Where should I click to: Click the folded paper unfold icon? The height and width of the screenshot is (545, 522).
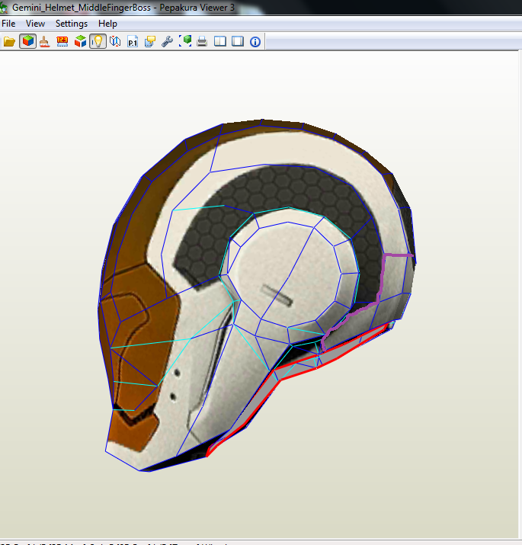click(115, 42)
